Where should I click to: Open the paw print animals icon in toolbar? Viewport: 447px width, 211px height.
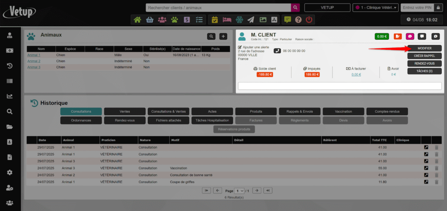[175, 20]
